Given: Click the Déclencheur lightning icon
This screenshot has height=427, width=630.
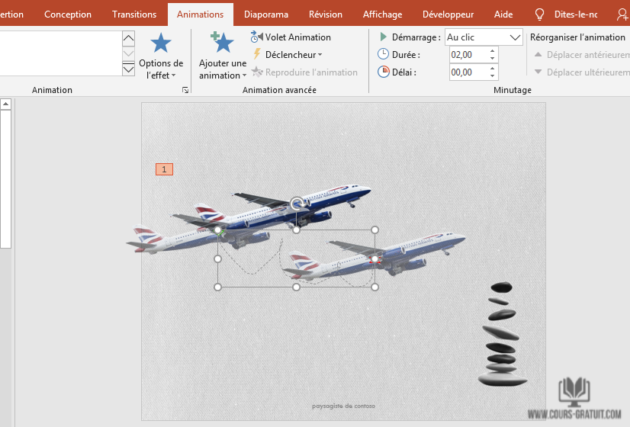Looking at the screenshot, I should (x=257, y=54).
